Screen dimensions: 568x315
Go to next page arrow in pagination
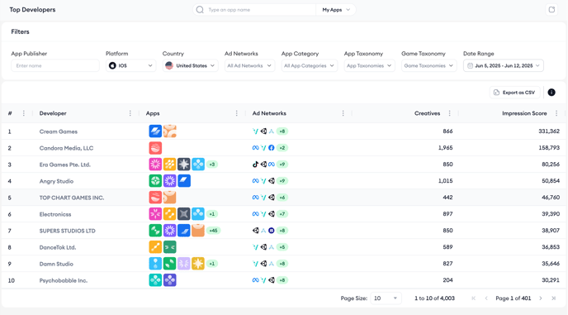[541, 298]
